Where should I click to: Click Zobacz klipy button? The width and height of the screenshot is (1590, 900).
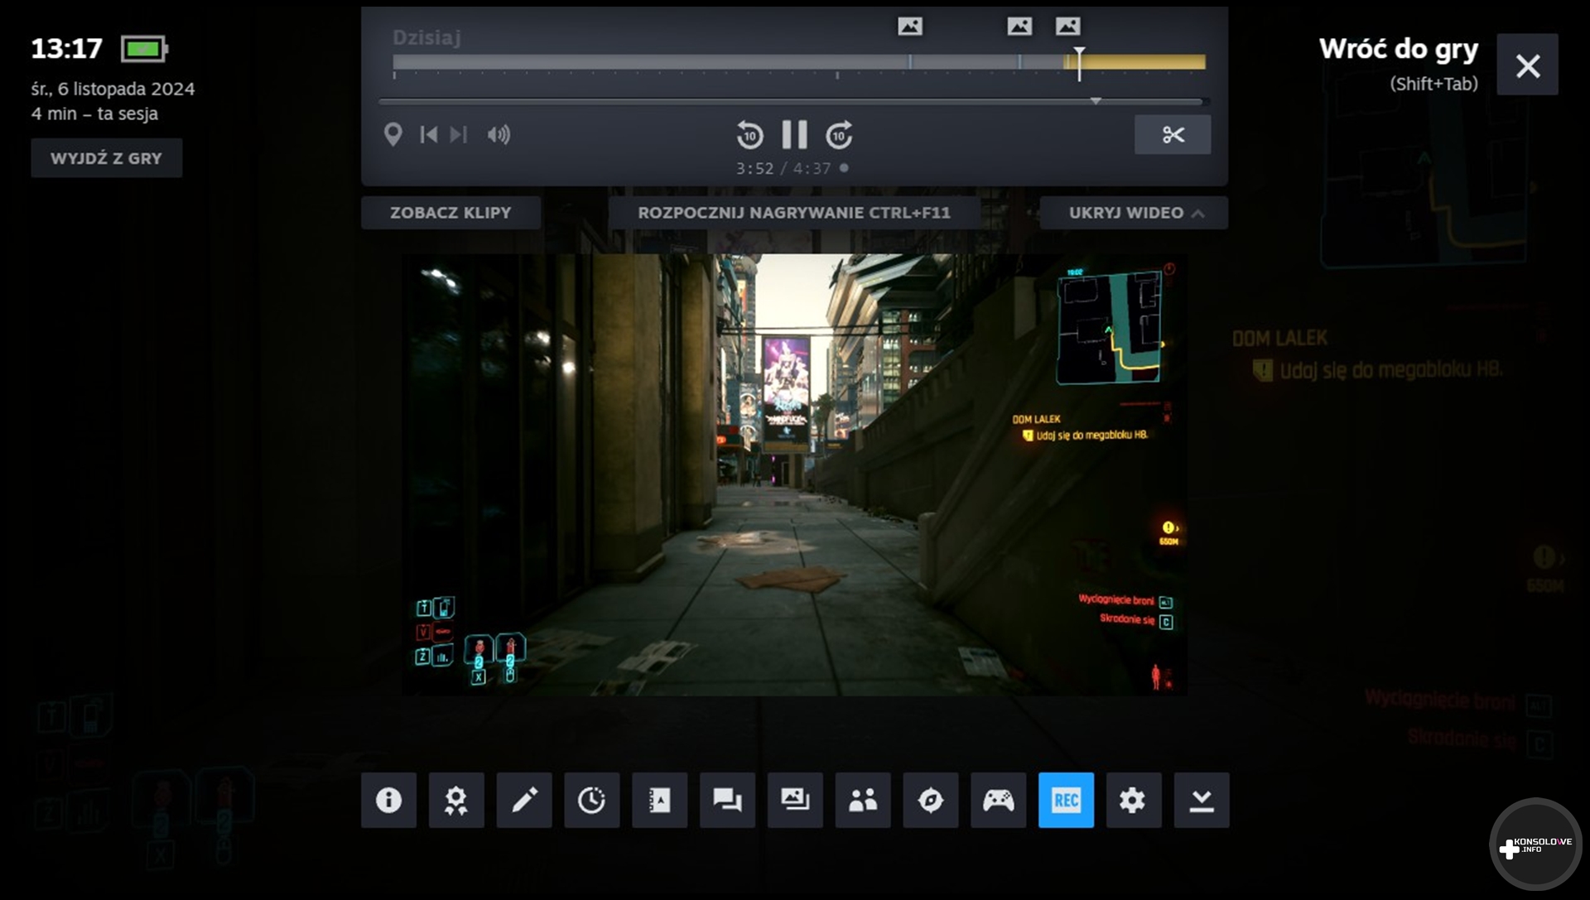450,213
